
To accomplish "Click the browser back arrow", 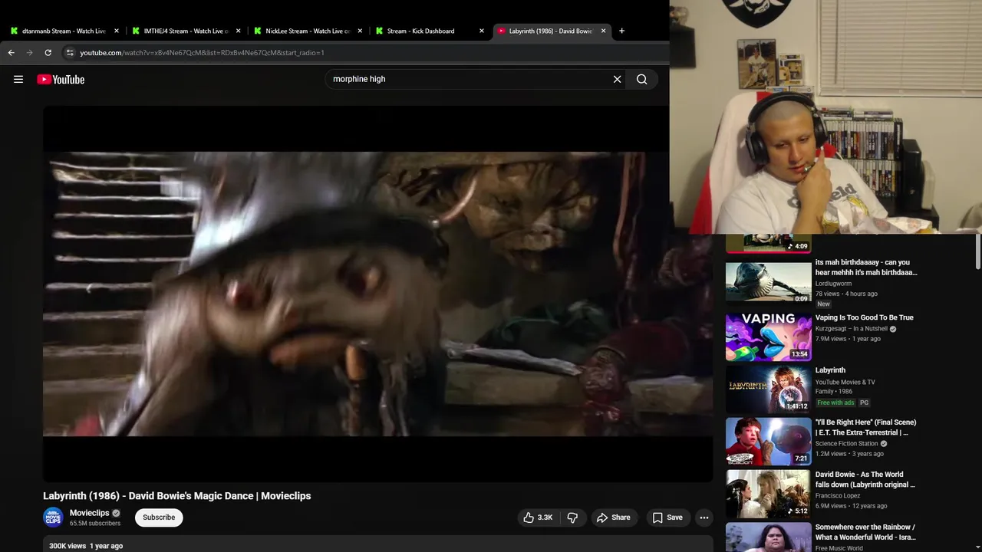I will click(x=11, y=53).
